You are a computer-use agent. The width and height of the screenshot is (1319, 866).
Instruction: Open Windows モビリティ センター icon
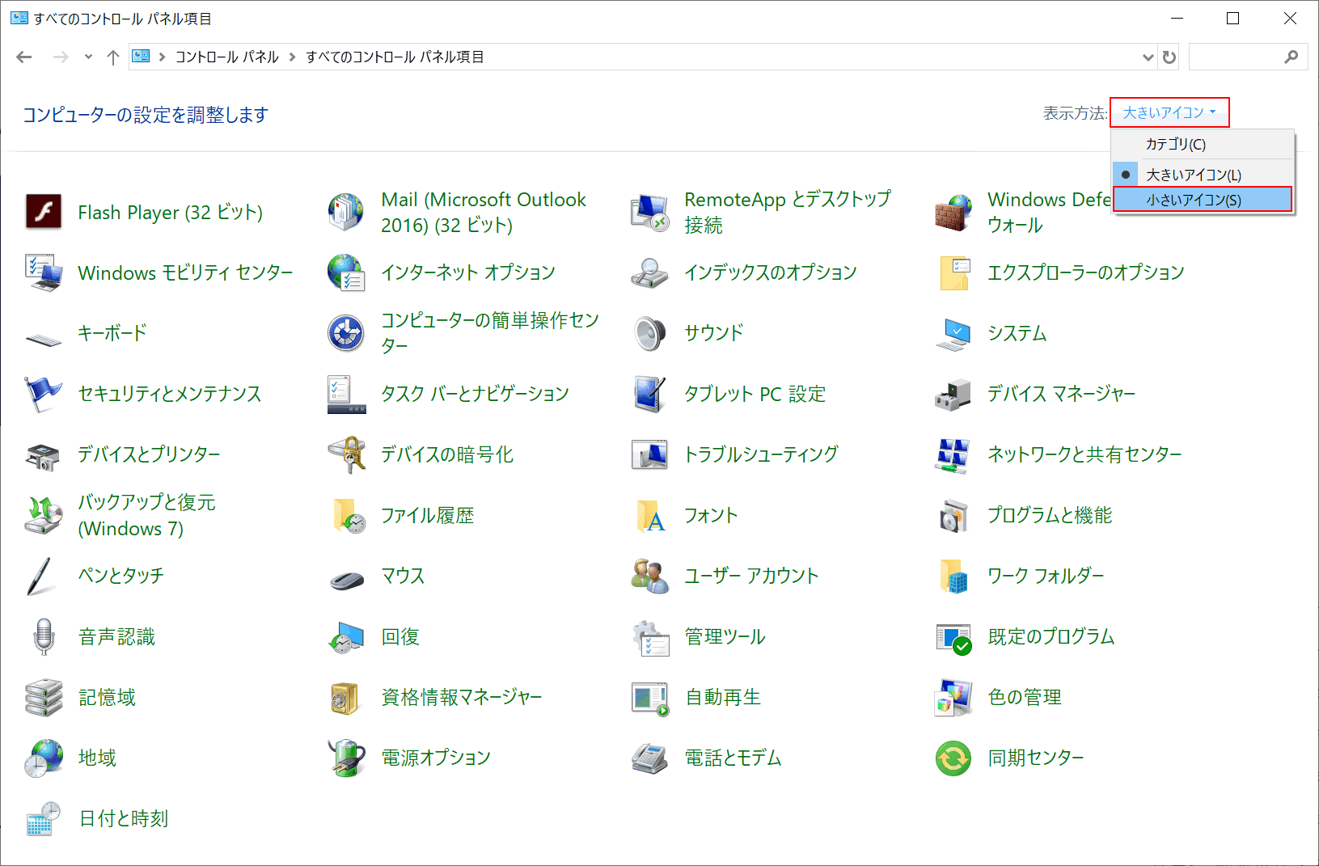pos(44,272)
